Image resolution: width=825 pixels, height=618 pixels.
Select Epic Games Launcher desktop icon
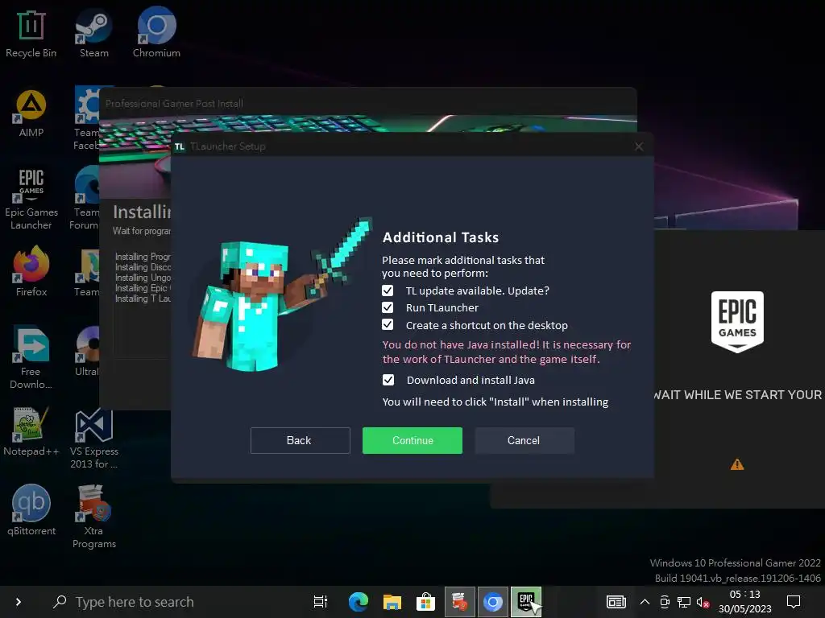pyautogui.click(x=31, y=199)
